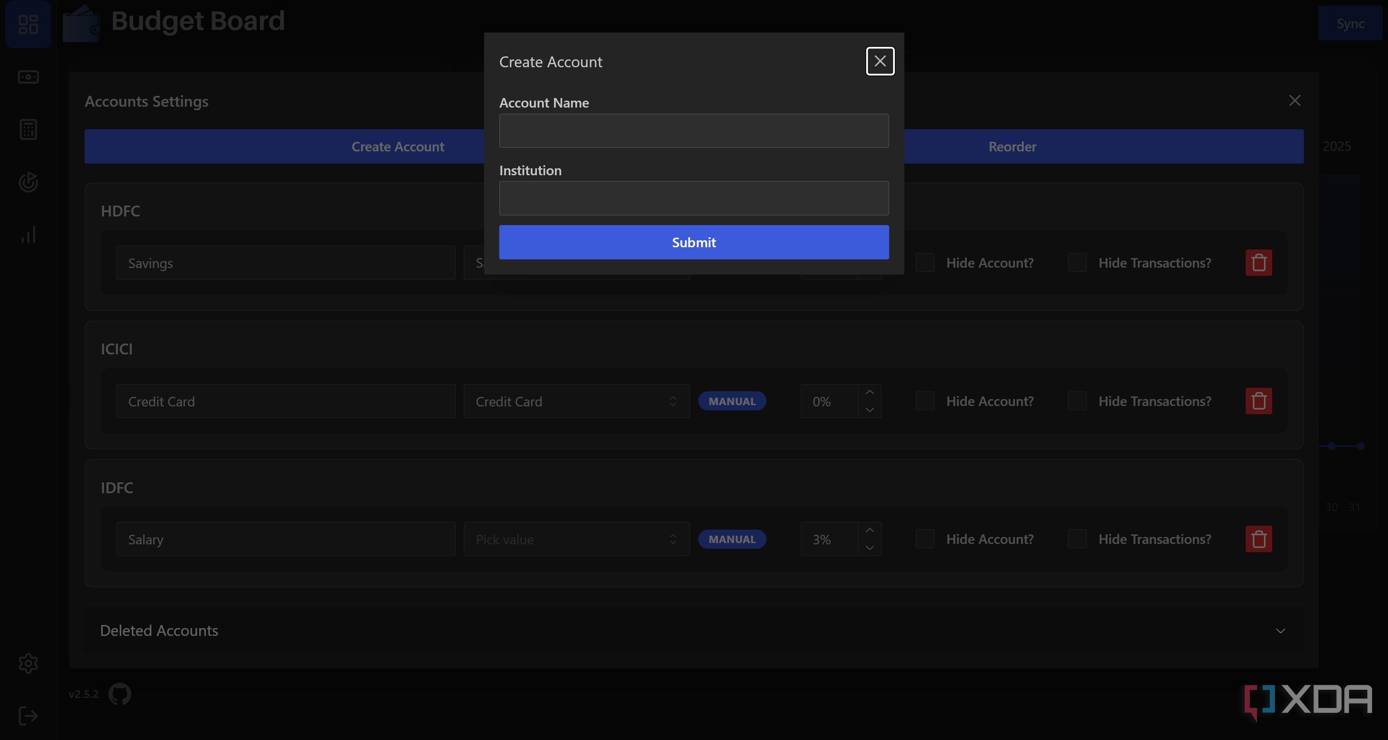The height and width of the screenshot is (740, 1388).
Task: Open the Credit Card type dropdown
Action: pos(576,401)
